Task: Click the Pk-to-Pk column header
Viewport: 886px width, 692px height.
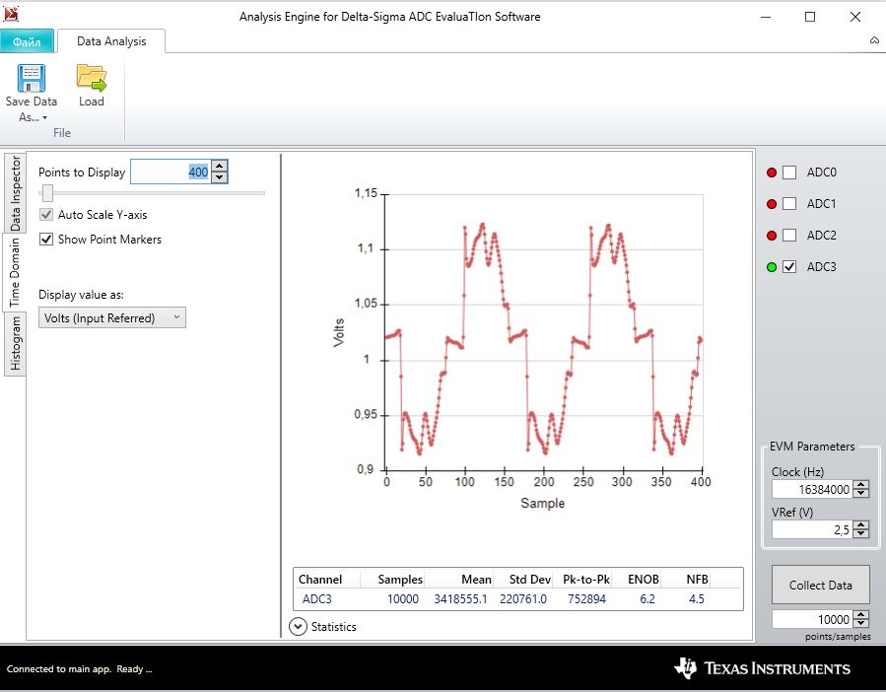Action: 586,580
